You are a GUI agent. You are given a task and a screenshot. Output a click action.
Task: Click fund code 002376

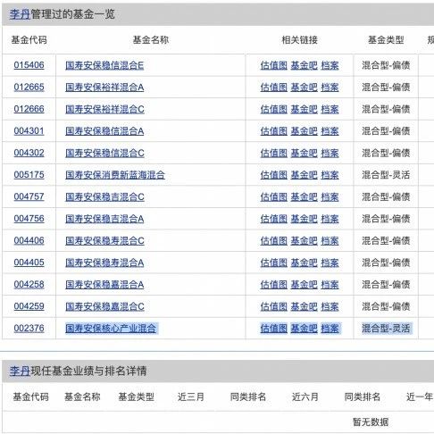[29, 329]
